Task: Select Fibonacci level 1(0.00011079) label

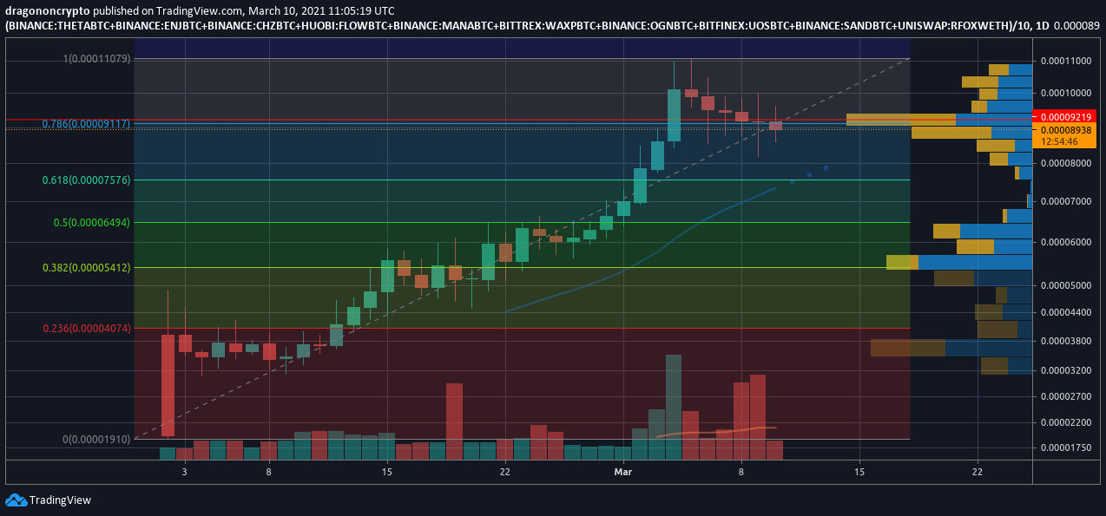Action: pyautogui.click(x=96, y=59)
